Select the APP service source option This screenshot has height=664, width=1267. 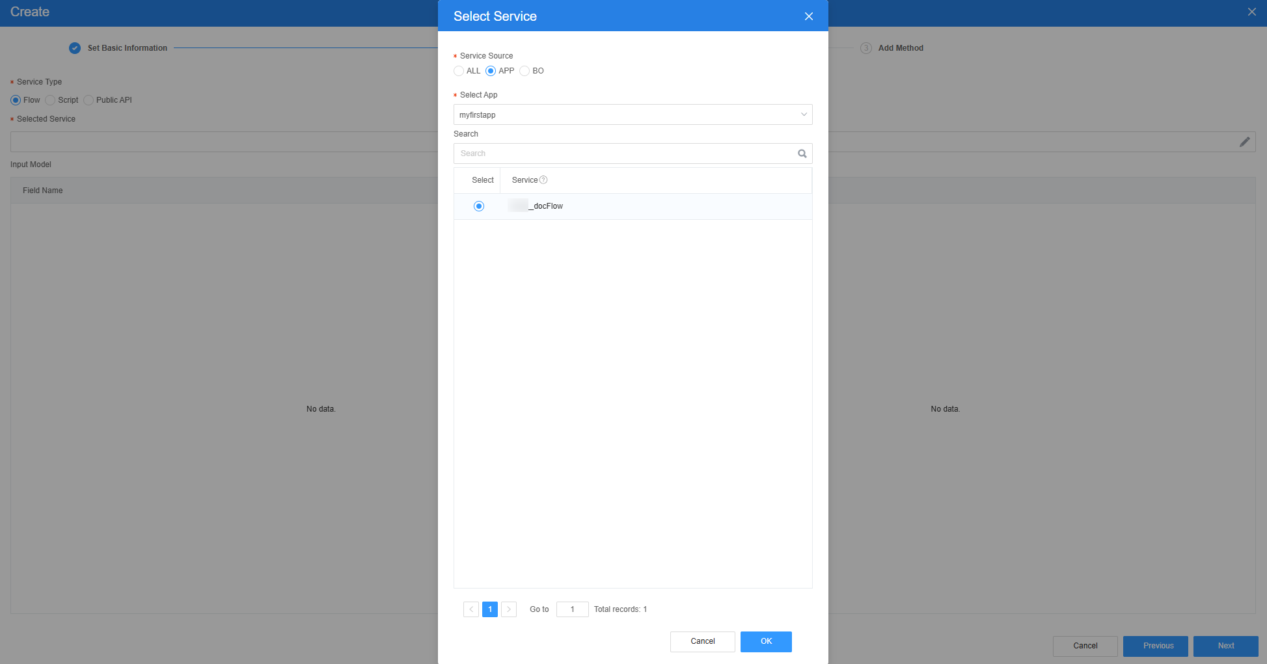tap(491, 71)
